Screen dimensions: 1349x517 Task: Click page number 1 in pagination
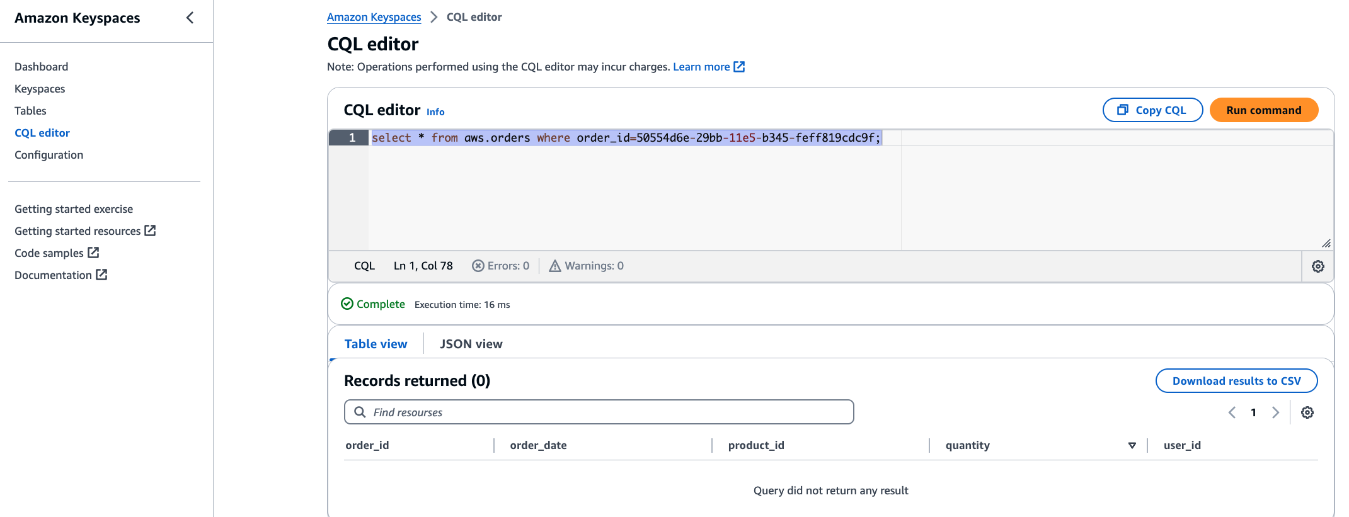pos(1254,412)
